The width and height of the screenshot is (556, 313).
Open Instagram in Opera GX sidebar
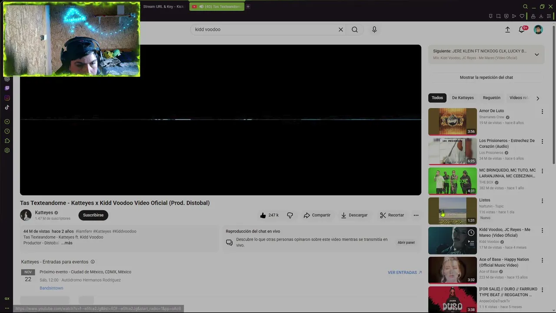click(7, 98)
